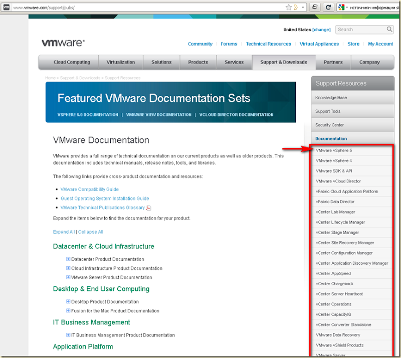401x358 pixels.
Task: Click Home in the breadcrumb
Action: pos(50,78)
